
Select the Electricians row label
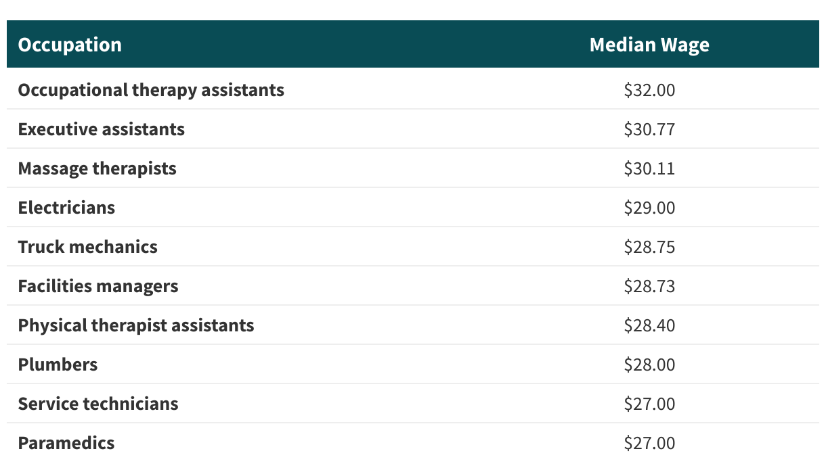[x=66, y=208]
